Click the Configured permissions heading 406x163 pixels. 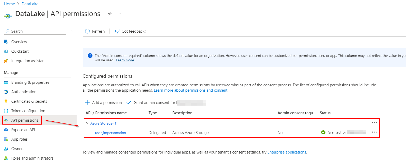[107, 76]
